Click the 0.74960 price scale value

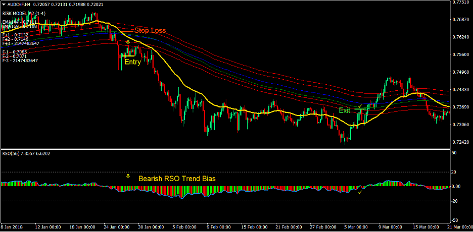point(461,72)
